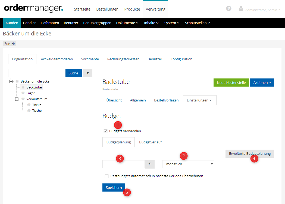Click the house icon beside Lager

(x=23, y=93)
